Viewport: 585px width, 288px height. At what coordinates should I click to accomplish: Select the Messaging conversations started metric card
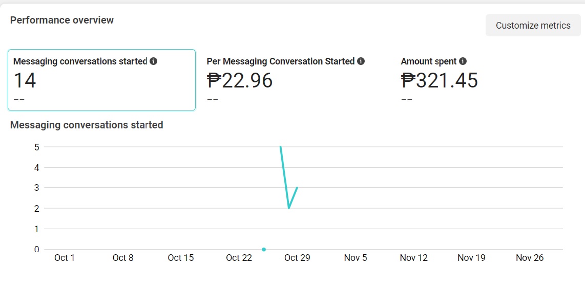pos(101,80)
